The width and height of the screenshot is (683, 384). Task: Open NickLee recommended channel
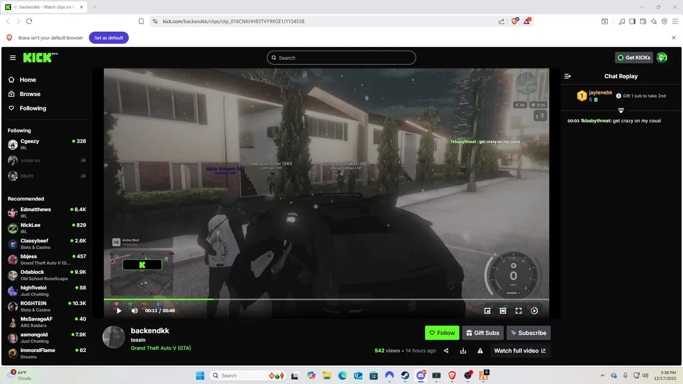pyautogui.click(x=46, y=228)
